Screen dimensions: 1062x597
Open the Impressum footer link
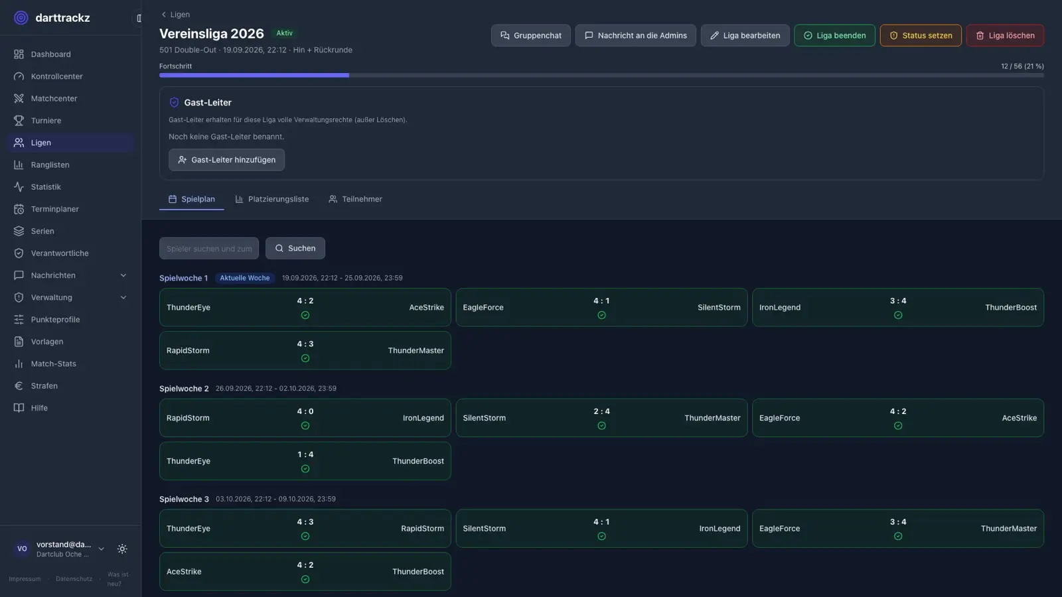(x=25, y=579)
